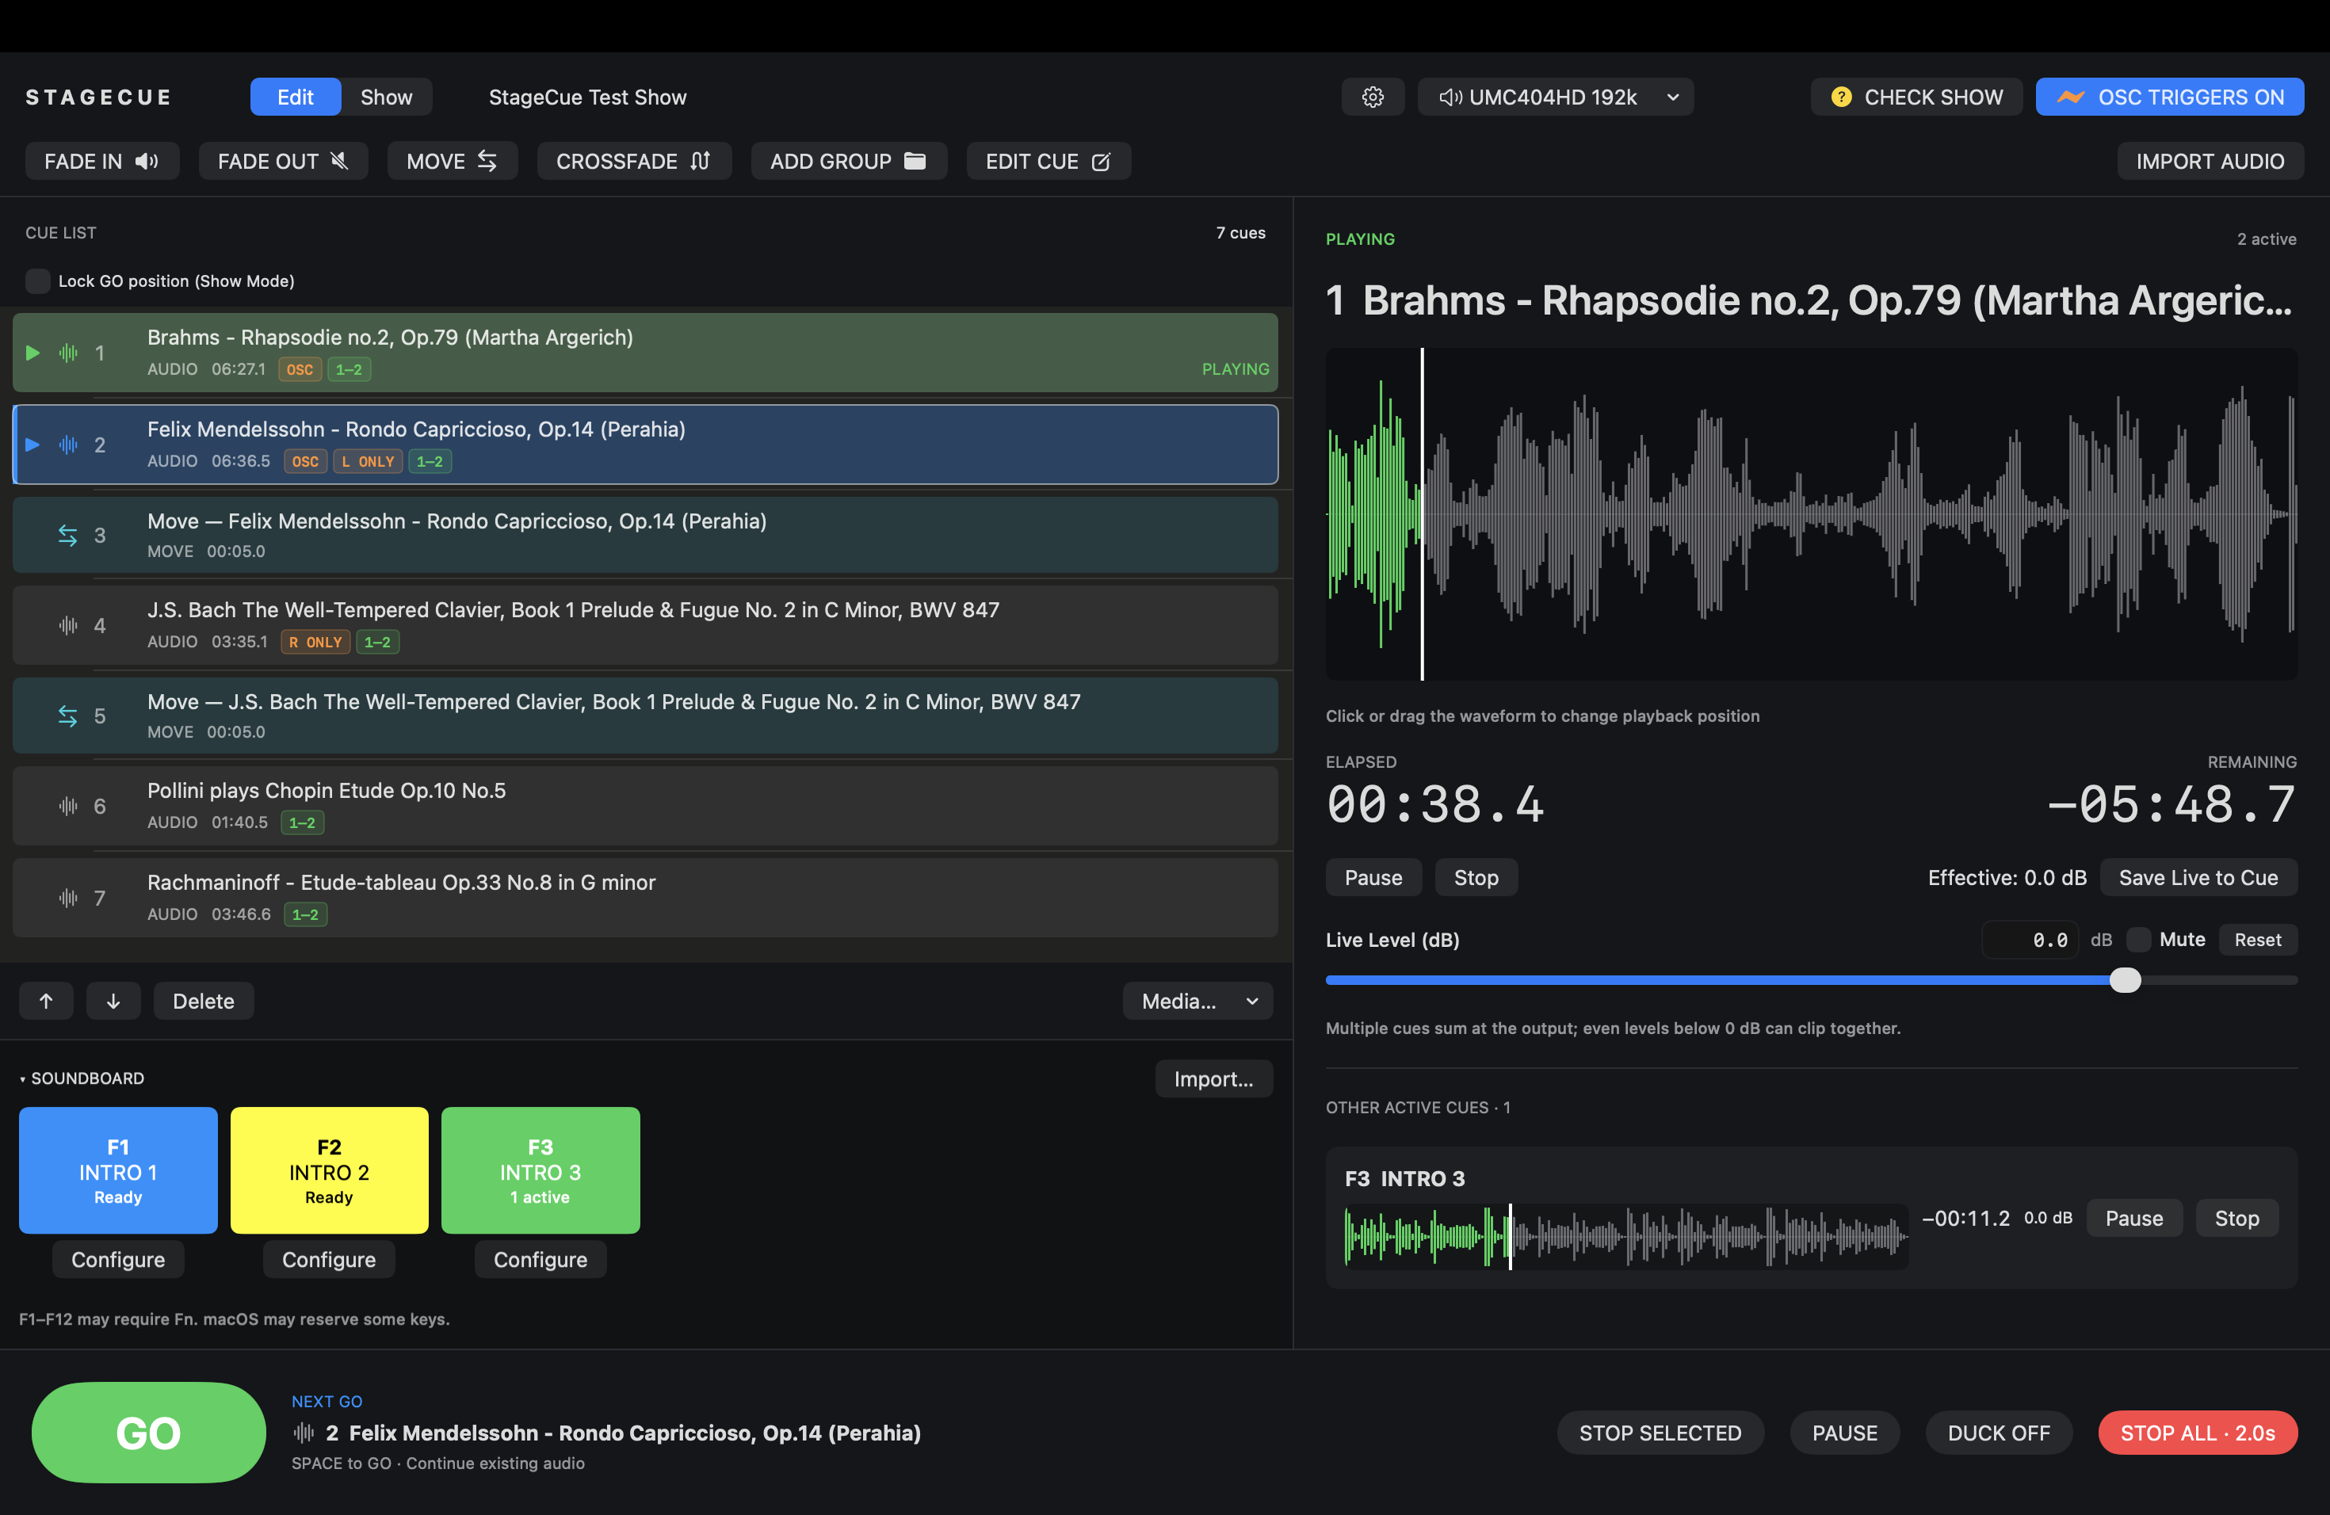The height and width of the screenshot is (1515, 2330).
Task: Click the move arrows icon on cue 3
Action: (x=67, y=536)
